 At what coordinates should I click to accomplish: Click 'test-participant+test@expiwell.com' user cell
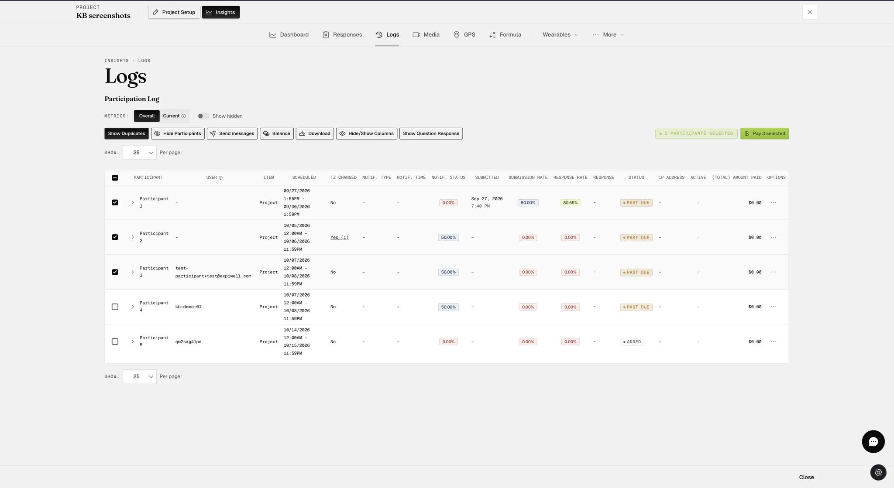point(213,272)
